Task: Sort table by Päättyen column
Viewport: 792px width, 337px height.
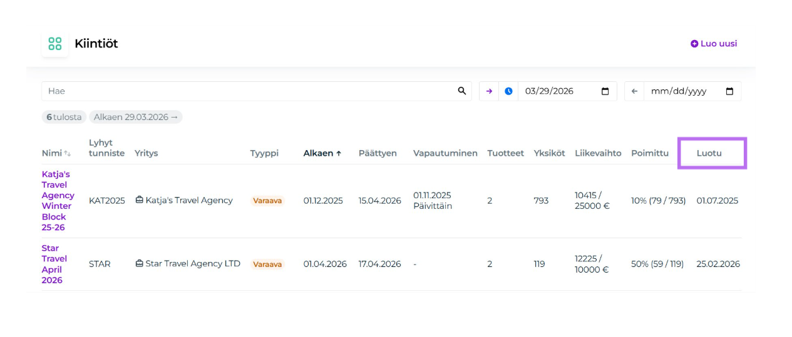Action: click(378, 153)
